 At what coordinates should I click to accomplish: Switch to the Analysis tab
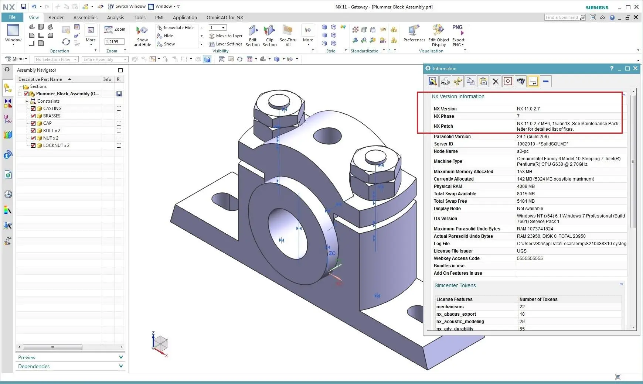[116, 17]
